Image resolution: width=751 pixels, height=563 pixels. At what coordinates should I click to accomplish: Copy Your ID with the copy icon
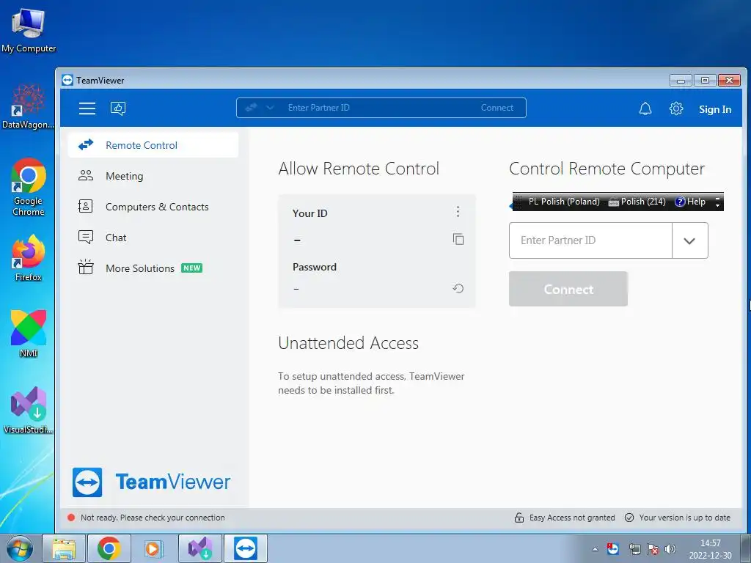tap(458, 239)
